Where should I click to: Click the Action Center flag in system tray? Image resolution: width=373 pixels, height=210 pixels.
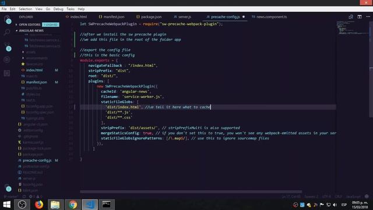pyautogui.click(x=322, y=205)
